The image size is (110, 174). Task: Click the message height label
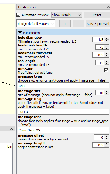tap(31, 143)
